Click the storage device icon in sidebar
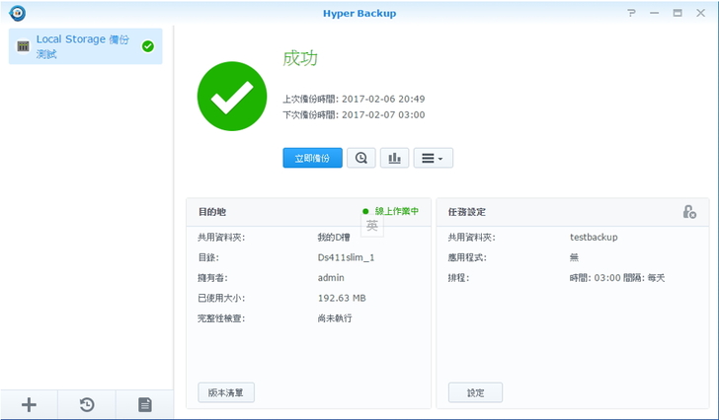This screenshot has width=719, height=420. 23,46
